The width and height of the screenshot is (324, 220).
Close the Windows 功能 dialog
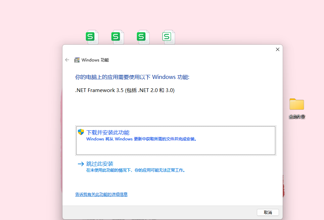click(x=278, y=49)
